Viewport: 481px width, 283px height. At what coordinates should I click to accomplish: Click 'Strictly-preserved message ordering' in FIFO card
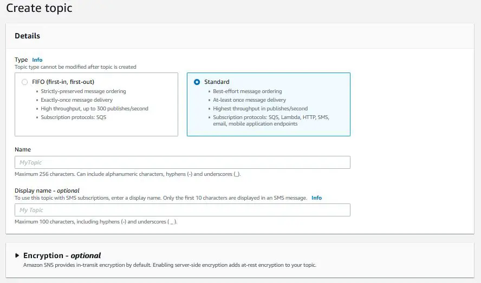[x=83, y=91]
